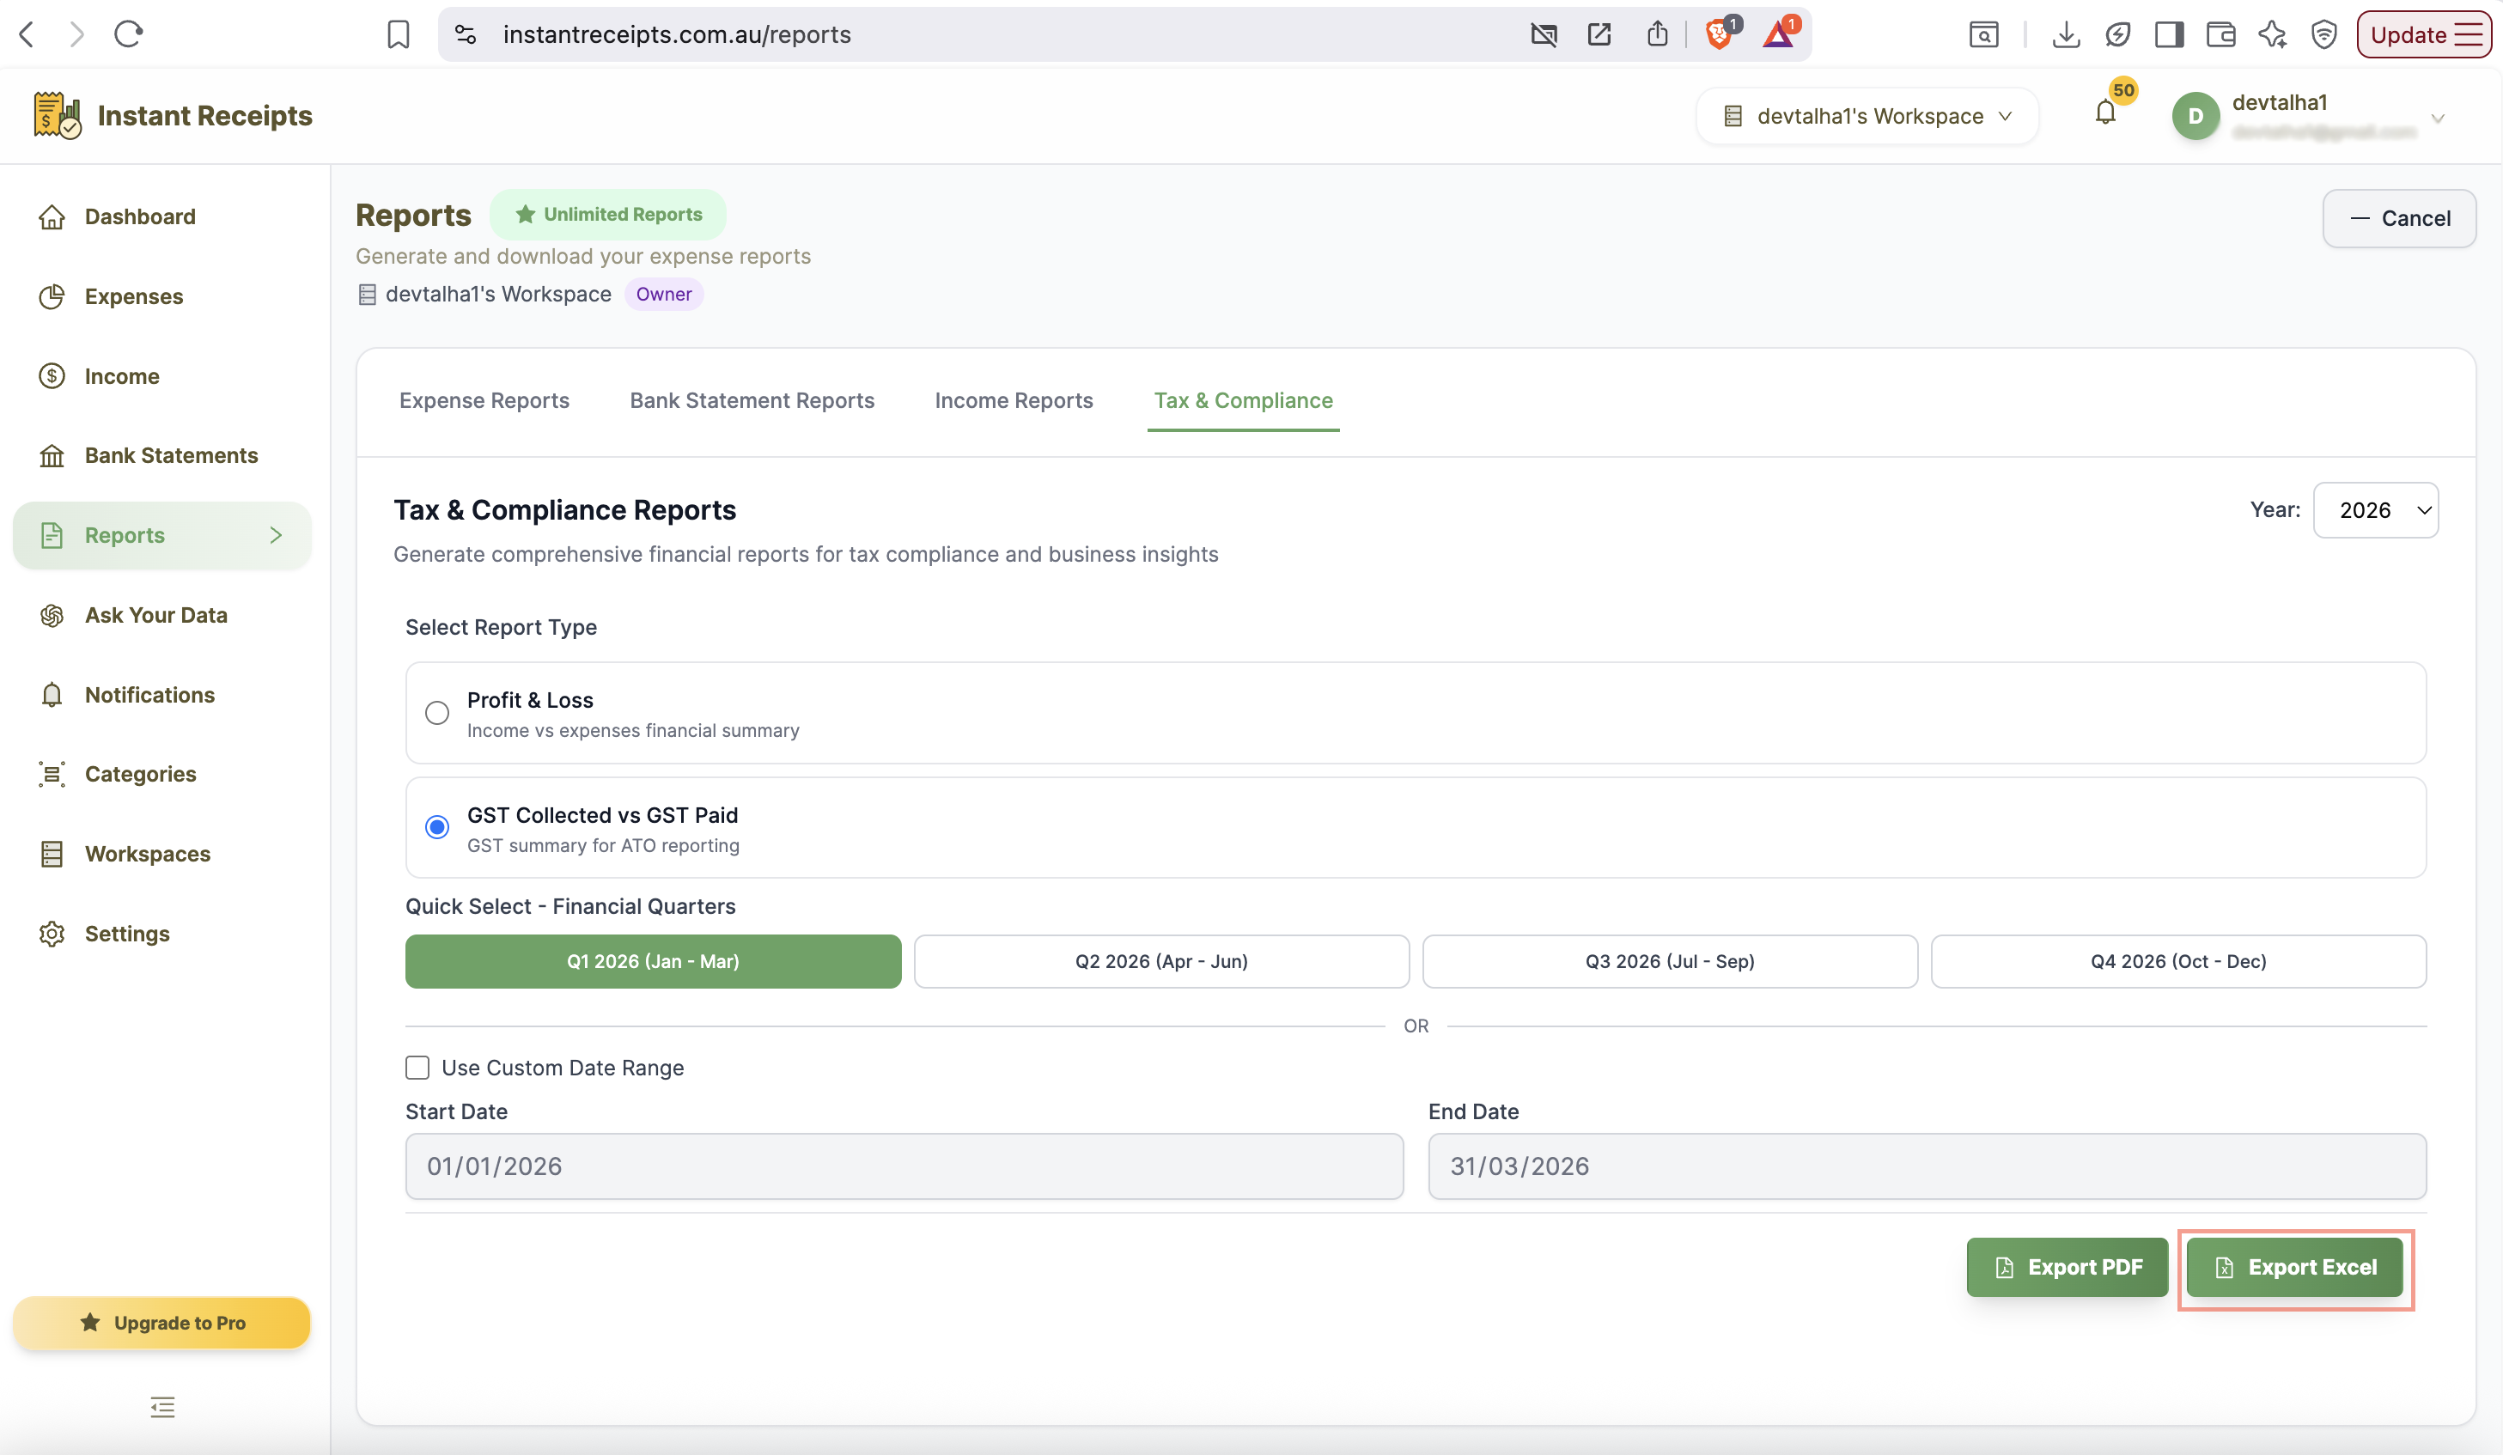Open the browser downloads icon
This screenshot has width=2503, height=1455.
pos(2066,34)
